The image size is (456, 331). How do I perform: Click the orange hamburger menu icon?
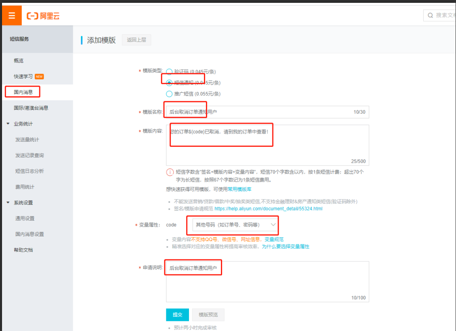pyautogui.click(x=12, y=15)
